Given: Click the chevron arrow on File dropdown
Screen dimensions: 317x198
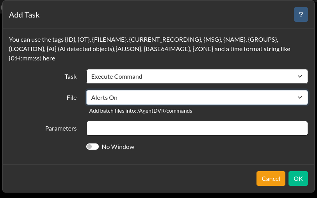Looking at the screenshot, I should pos(299,97).
